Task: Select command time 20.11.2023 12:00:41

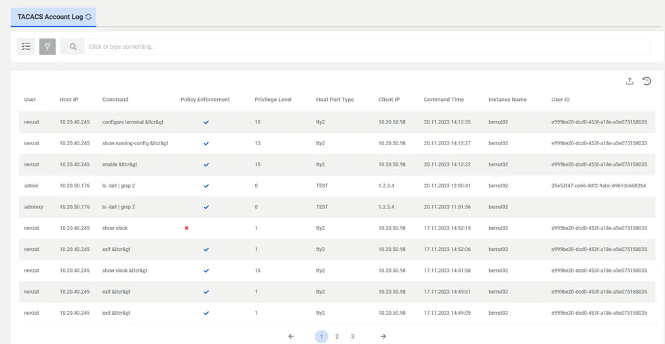Action: click(x=447, y=186)
